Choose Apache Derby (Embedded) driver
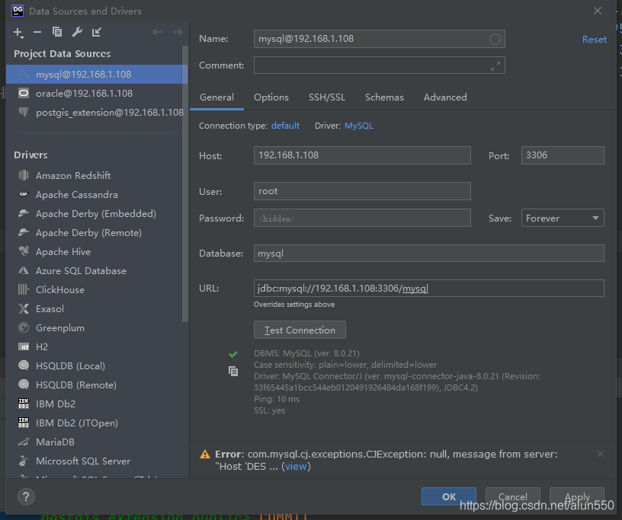 pyautogui.click(x=94, y=214)
